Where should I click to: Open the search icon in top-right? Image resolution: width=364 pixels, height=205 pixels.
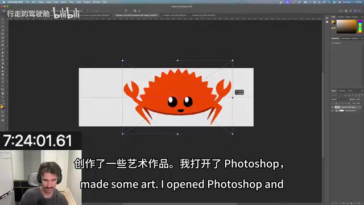coord(350,11)
